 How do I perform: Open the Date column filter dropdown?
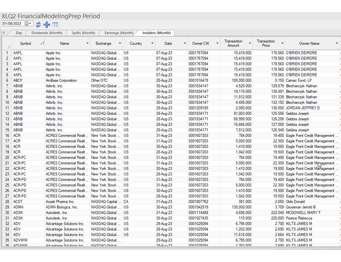[x=185, y=43]
